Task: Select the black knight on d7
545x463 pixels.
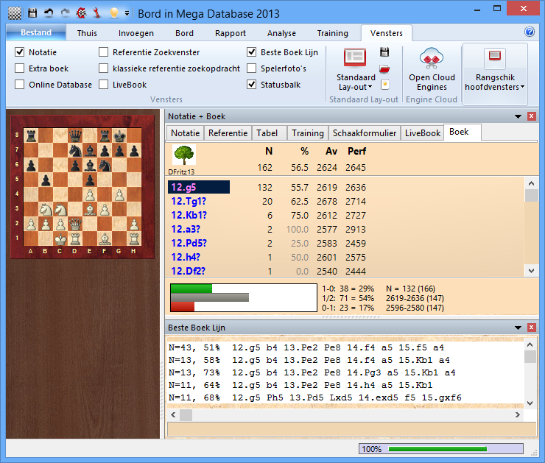Action: pos(75,150)
